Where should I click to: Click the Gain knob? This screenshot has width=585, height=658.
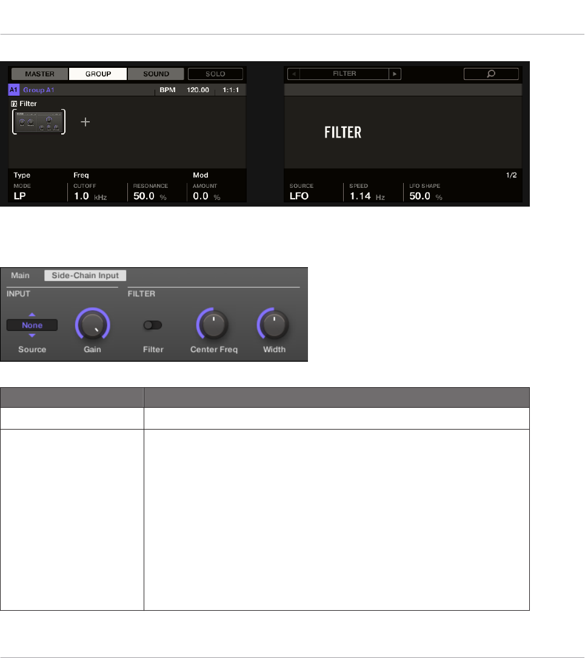(92, 324)
